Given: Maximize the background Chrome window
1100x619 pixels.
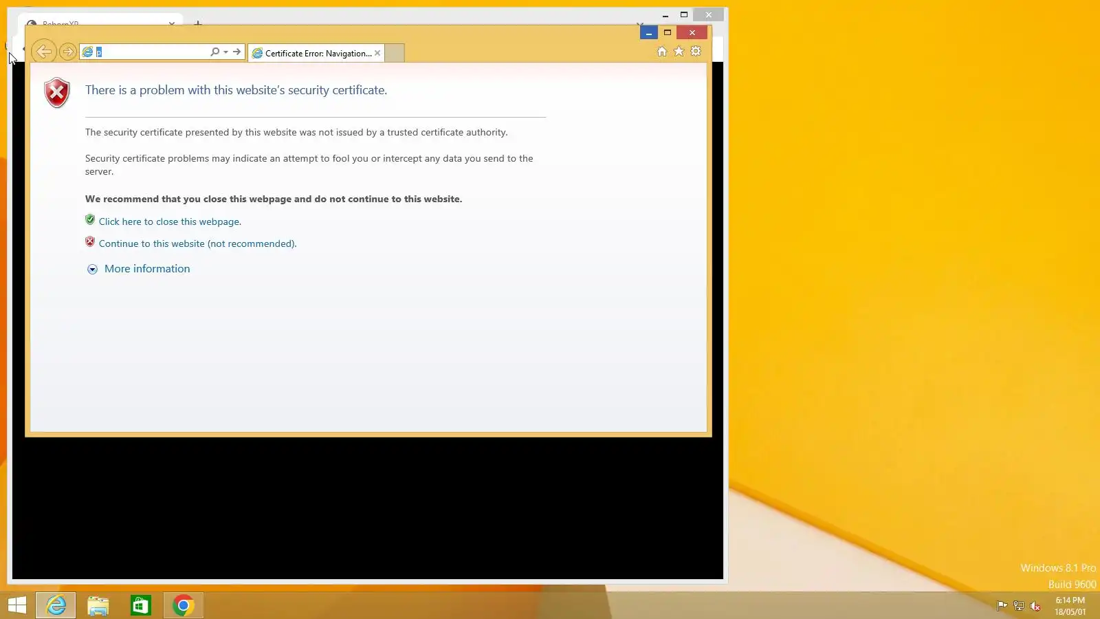Looking at the screenshot, I should point(684,14).
